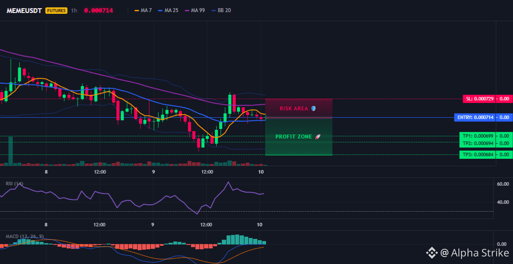Select the MACD (12, 26, 9) panel label
This screenshot has width=513, height=264.
(x=24, y=236)
